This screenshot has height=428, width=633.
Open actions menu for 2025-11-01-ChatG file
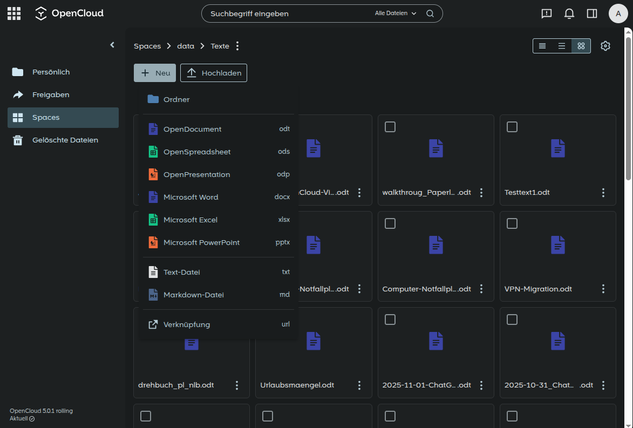481,385
